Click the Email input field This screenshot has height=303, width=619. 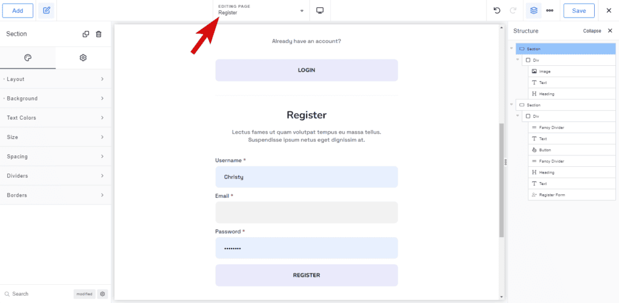(306, 212)
